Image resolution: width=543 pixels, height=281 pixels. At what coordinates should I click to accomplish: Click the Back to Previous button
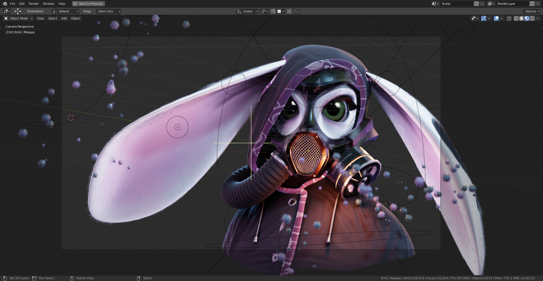88,4
